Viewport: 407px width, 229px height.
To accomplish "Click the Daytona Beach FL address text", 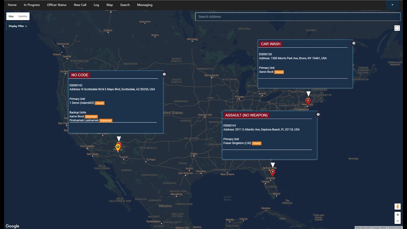I will [x=261, y=129].
